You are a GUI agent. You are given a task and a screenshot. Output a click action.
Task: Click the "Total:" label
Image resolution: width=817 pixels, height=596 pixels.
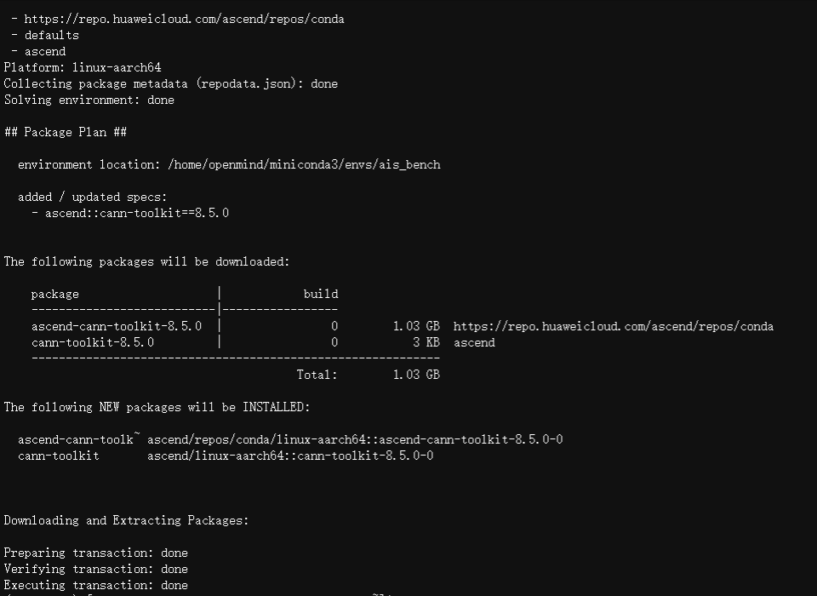[317, 375]
